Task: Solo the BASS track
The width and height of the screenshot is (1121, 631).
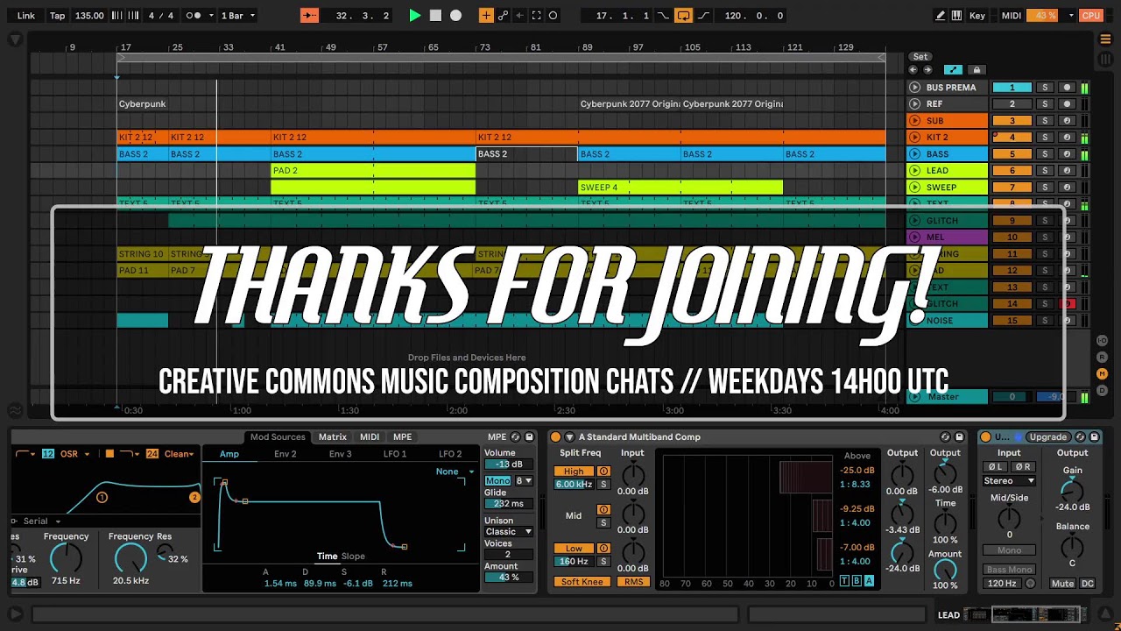Action: (1044, 154)
